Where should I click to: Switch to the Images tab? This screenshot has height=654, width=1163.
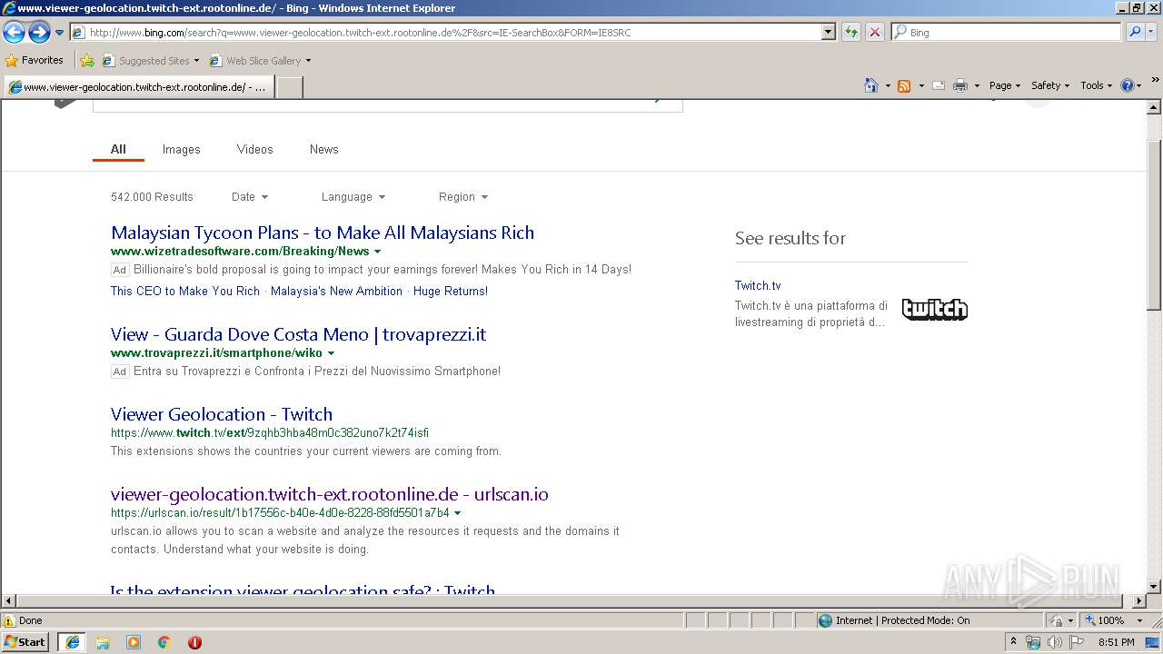click(181, 149)
